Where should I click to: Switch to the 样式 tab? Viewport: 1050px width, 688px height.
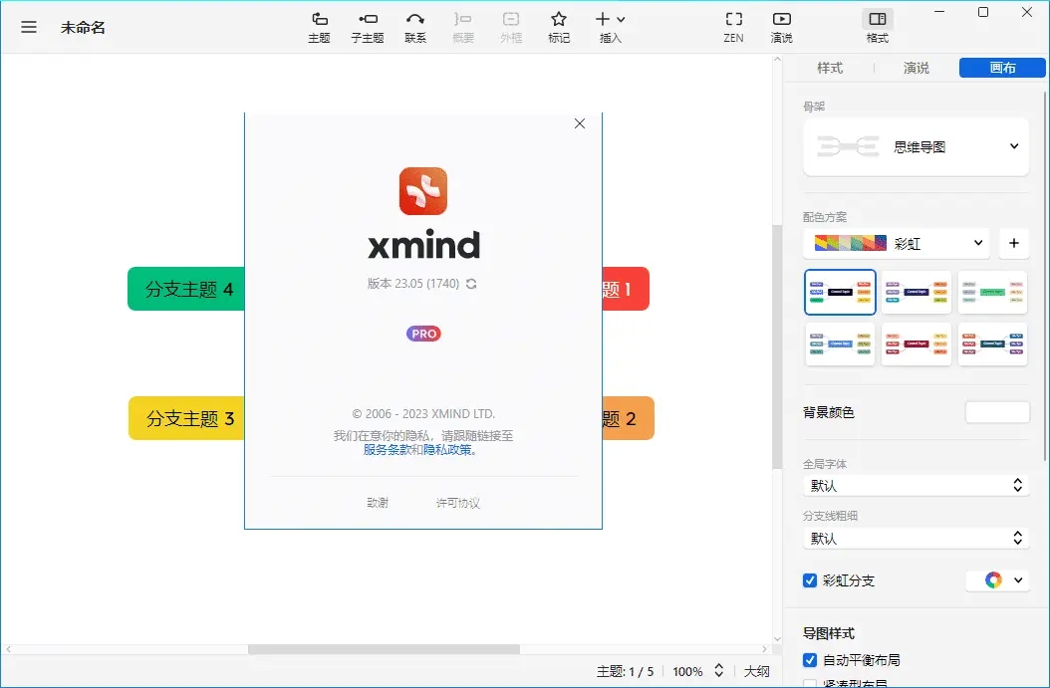pyautogui.click(x=830, y=68)
